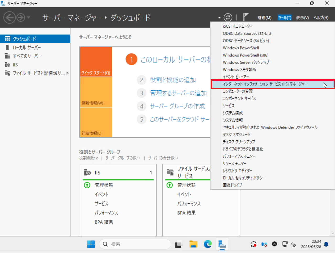Click このローカル サーバーの構成 link

pyautogui.click(x=175, y=60)
